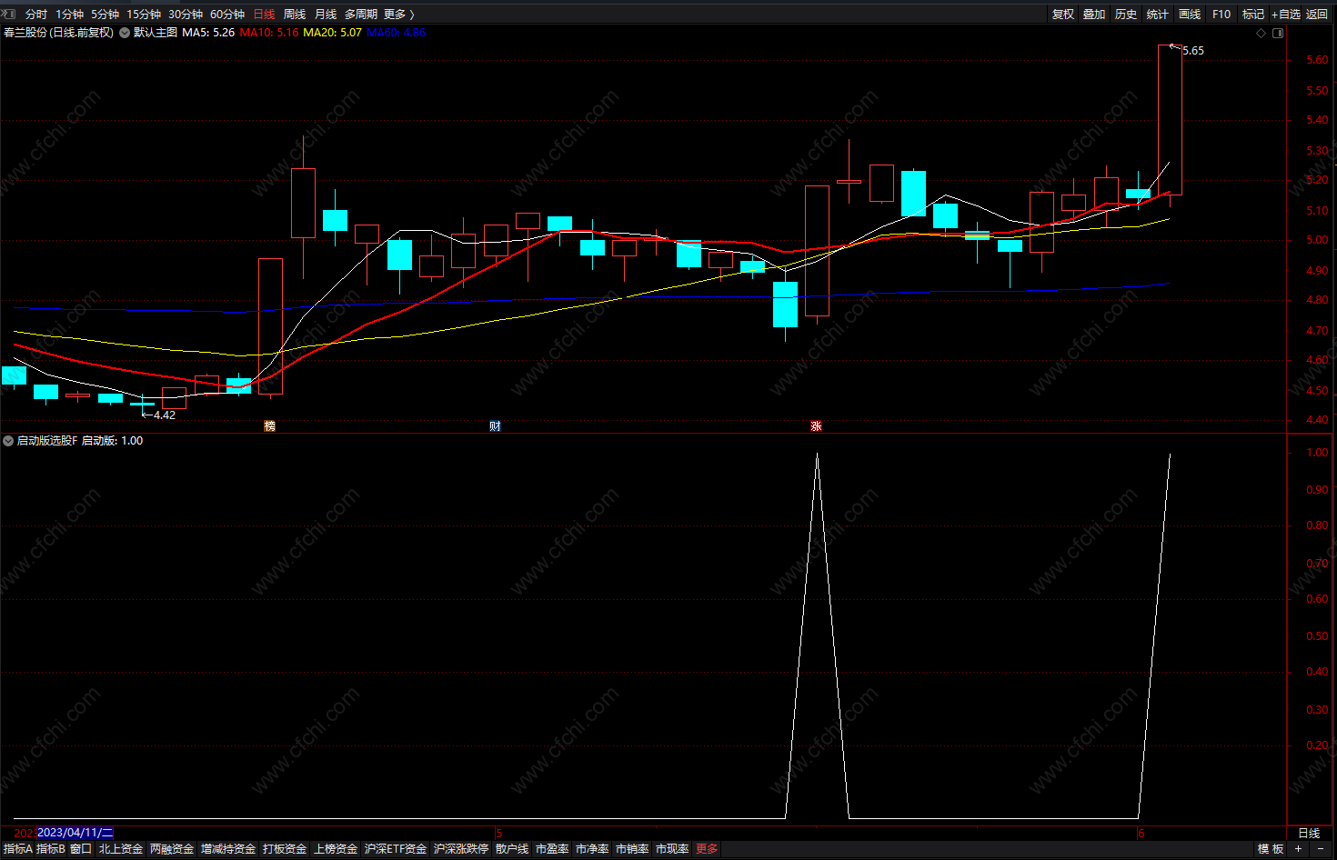
Task: Show the 两融资金 indicator
Action: point(172,848)
